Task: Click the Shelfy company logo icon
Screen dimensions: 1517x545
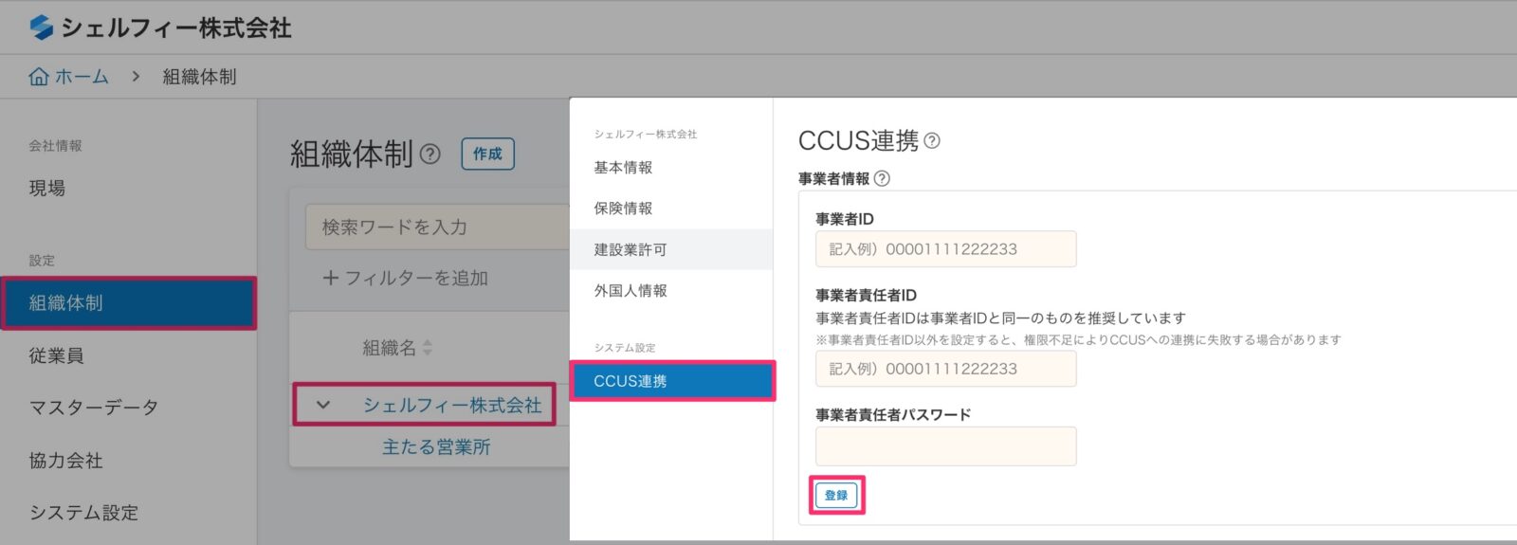Action: pos(41,27)
